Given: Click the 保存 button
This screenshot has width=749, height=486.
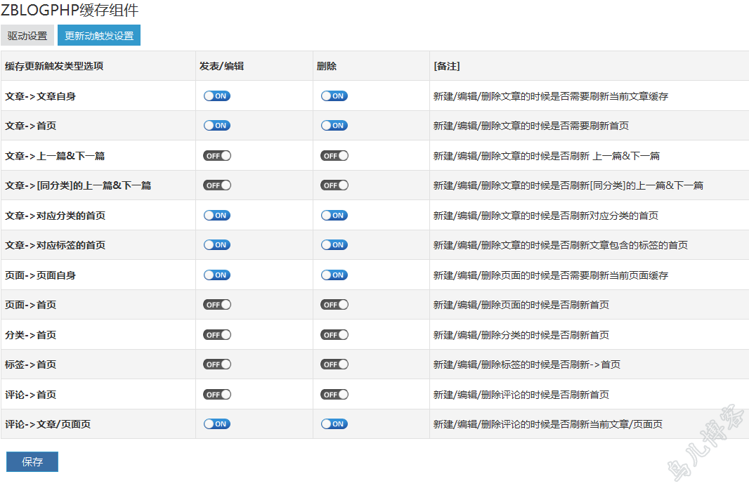Looking at the screenshot, I should pyautogui.click(x=32, y=461).
